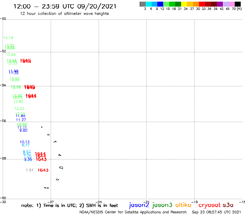Click the '70 (ft)' legend label

237,9
